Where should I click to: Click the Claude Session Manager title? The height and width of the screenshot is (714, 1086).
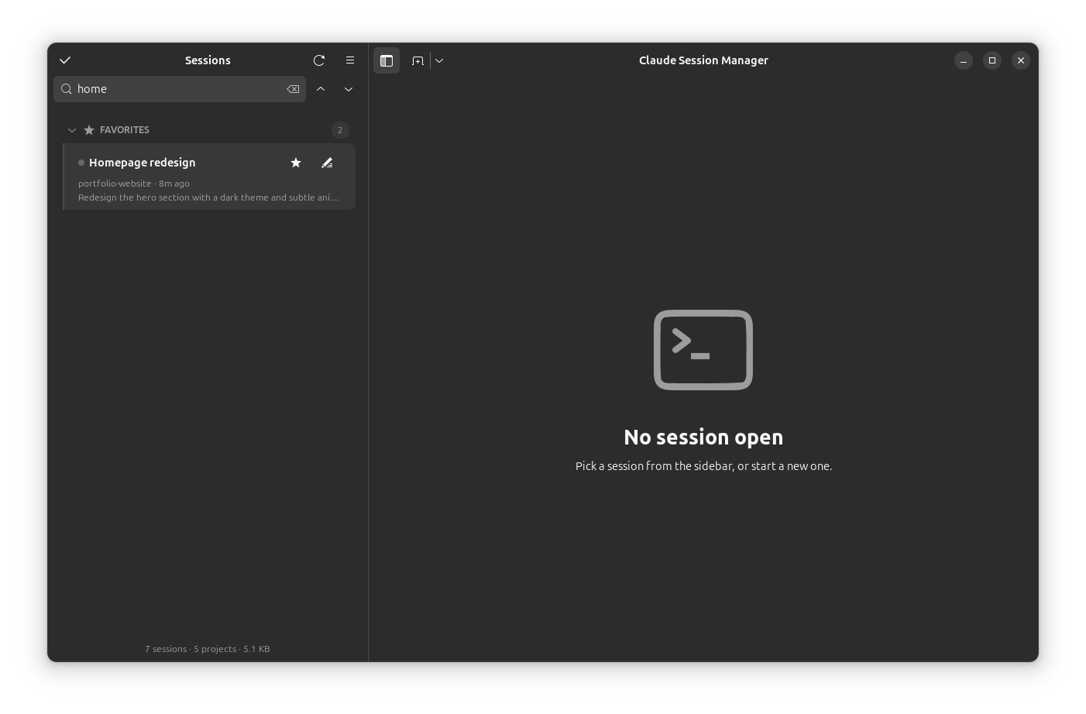point(703,60)
